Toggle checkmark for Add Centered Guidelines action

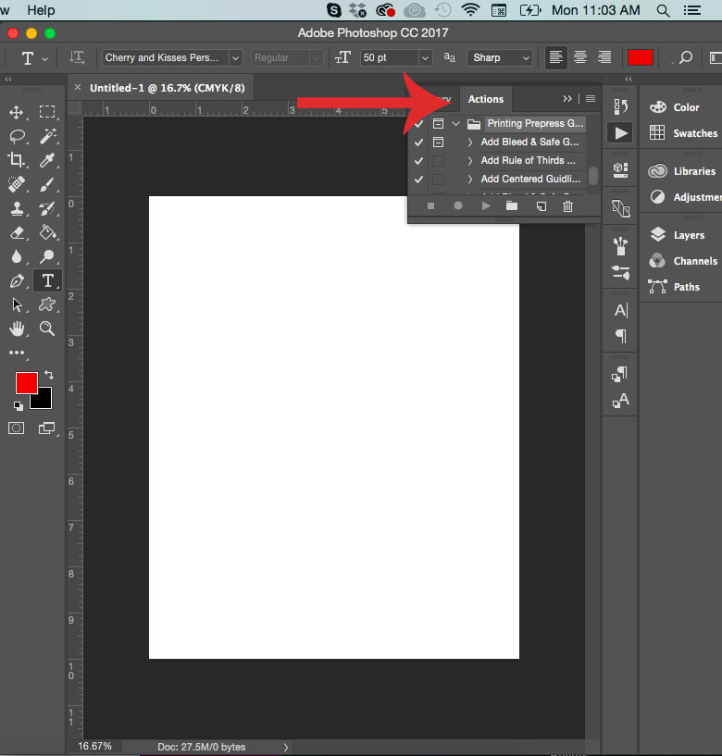click(419, 180)
